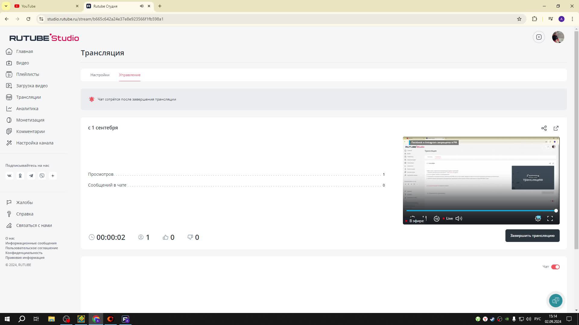This screenshot has height=325, width=579.
Task: Open Правовая информация link
Action: 25,258
